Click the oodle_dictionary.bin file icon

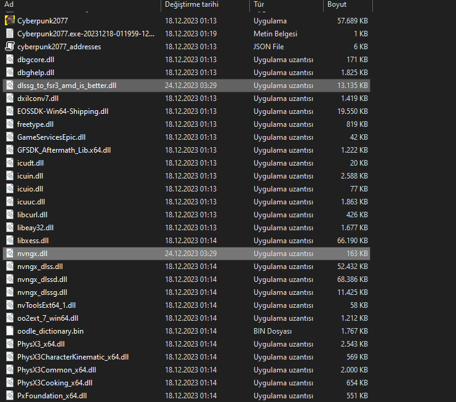(10, 331)
